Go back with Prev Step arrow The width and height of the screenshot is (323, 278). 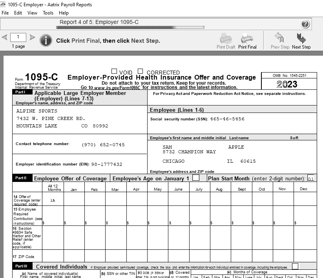point(279,38)
